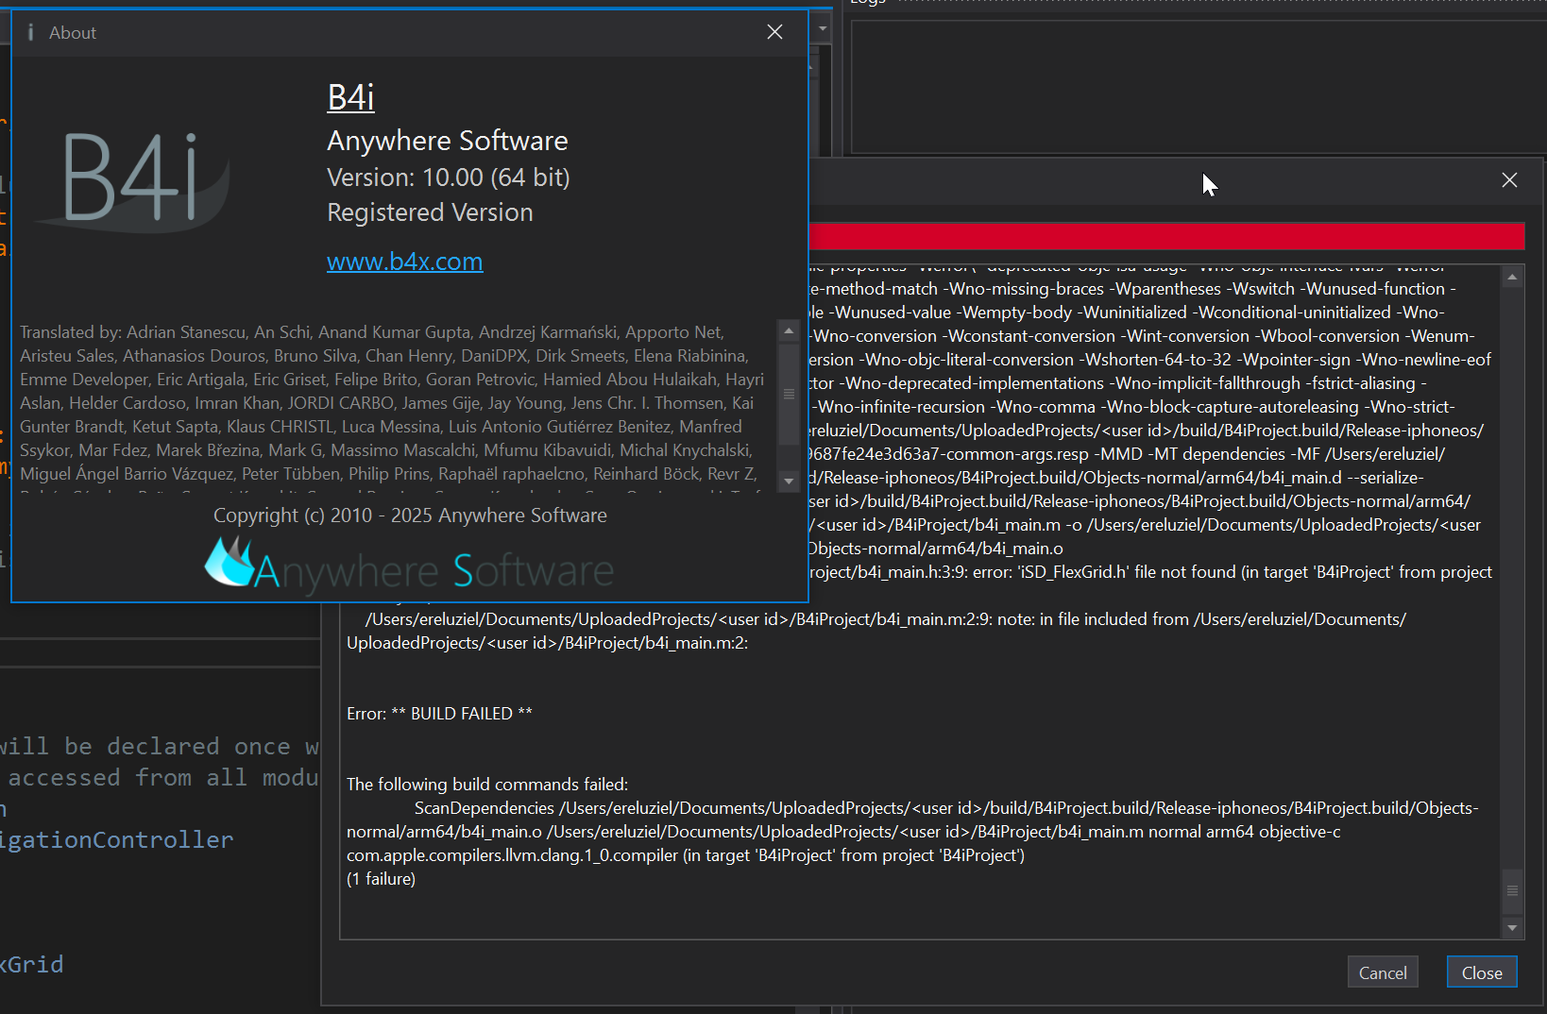Image resolution: width=1547 pixels, height=1014 pixels.
Task: Click the "About" title text
Action: (x=73, y=33)
